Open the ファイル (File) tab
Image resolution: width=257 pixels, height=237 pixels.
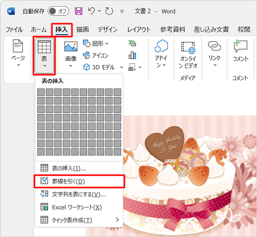[14, 30]
